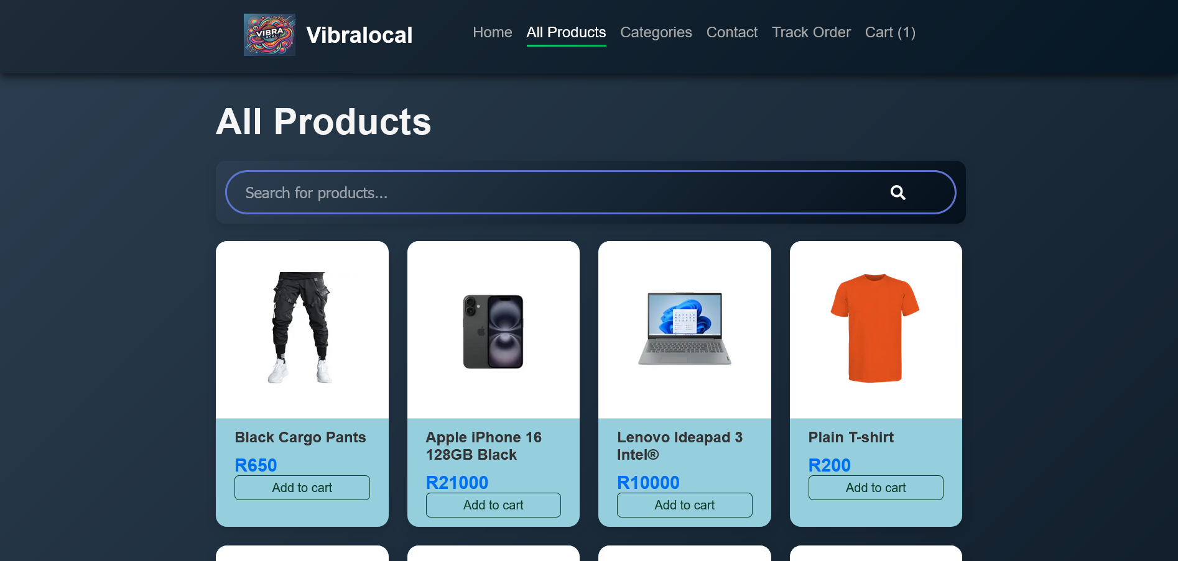Viewport: 1178px width, 561px height.
Task: Open the Home page link
Action: 493,32
